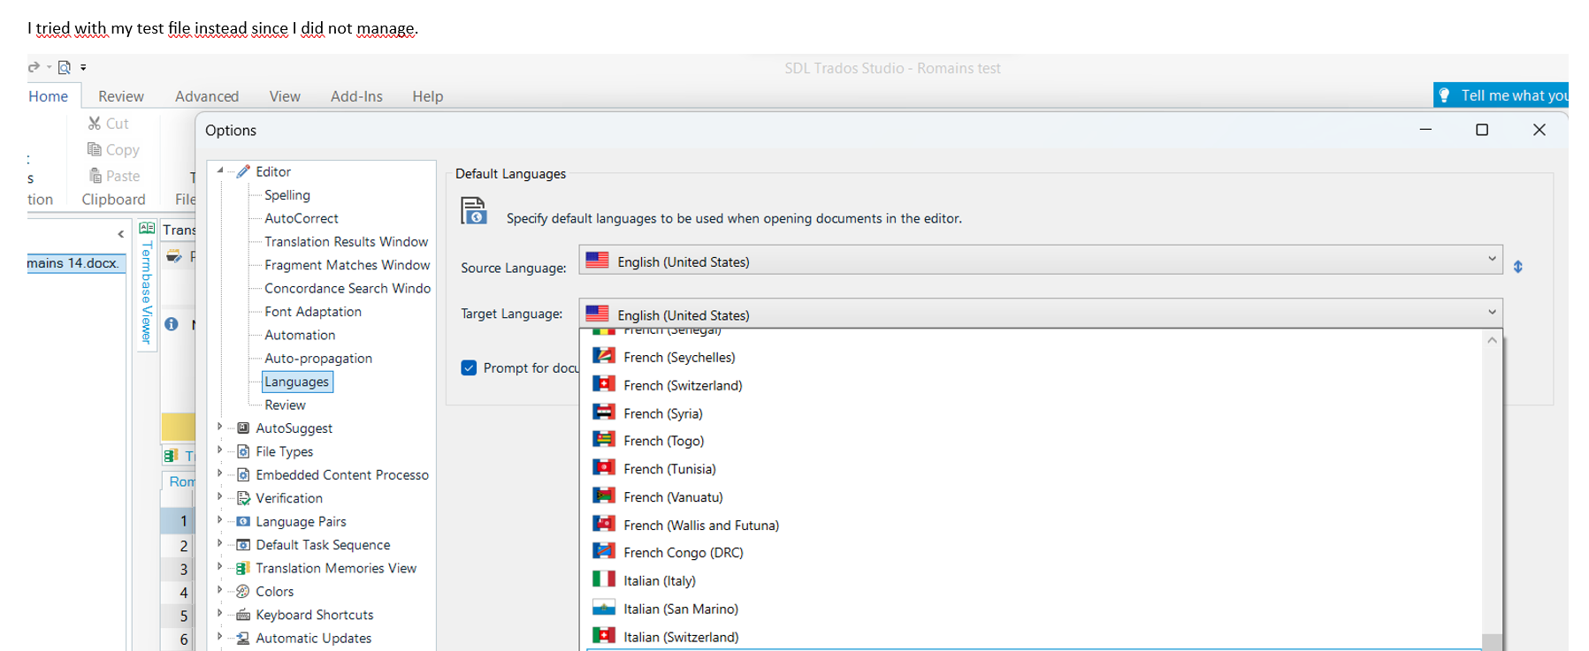Click the Copy icon in Clipboard group
The width and height of the screenshot is (1589, 651).
(95, 149)
